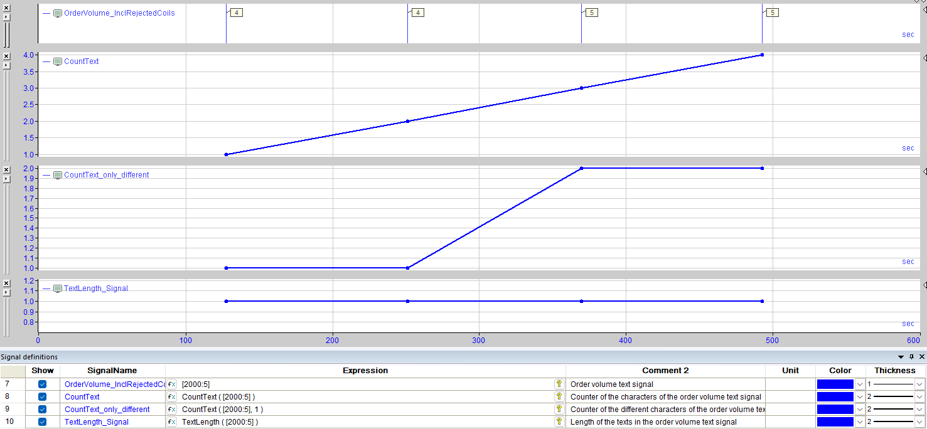Viewport: 927px width, 429px height.
Task: Select OrderVolume_InclRejectedCoils legend label in graph
Action: click(x=119, y=13)
